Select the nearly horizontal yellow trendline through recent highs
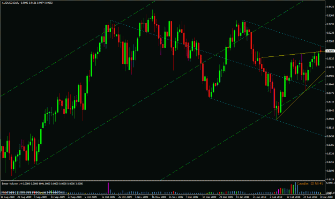This screenshot has width=335, height=199. coord(293,54)
